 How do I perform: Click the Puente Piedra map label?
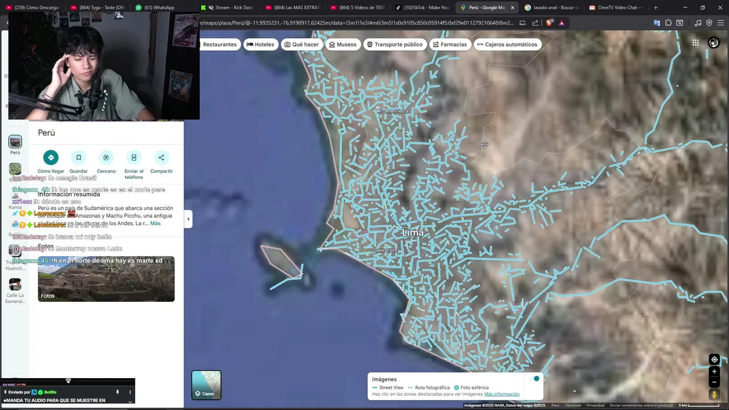click(394, 111)
